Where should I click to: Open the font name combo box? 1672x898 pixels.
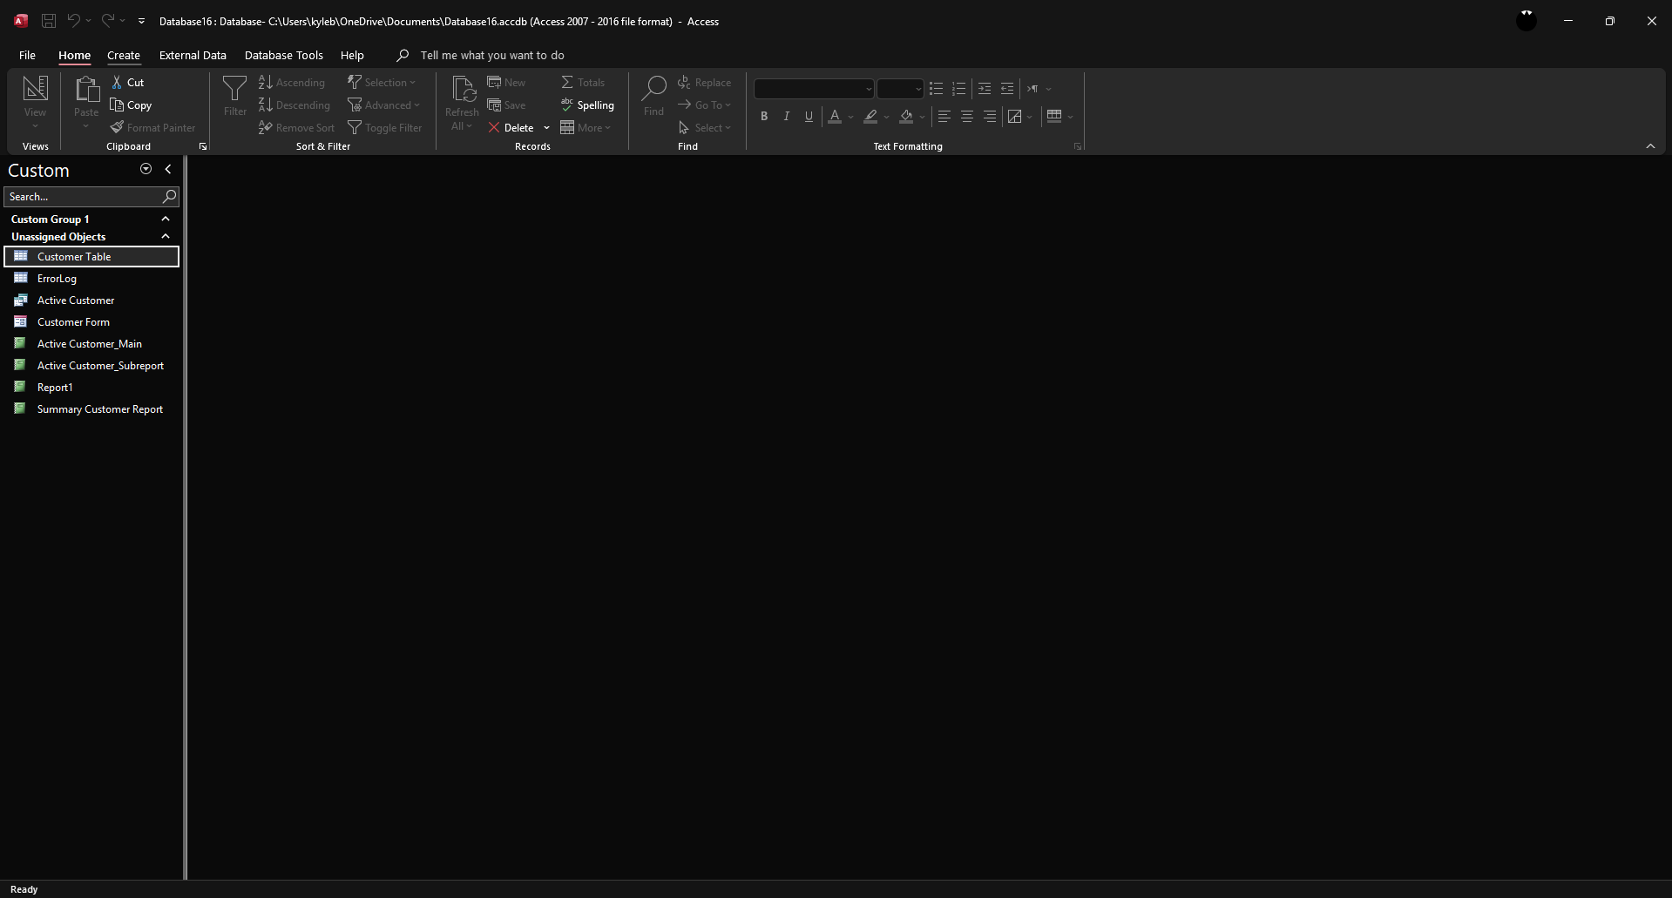coord(814,88)
